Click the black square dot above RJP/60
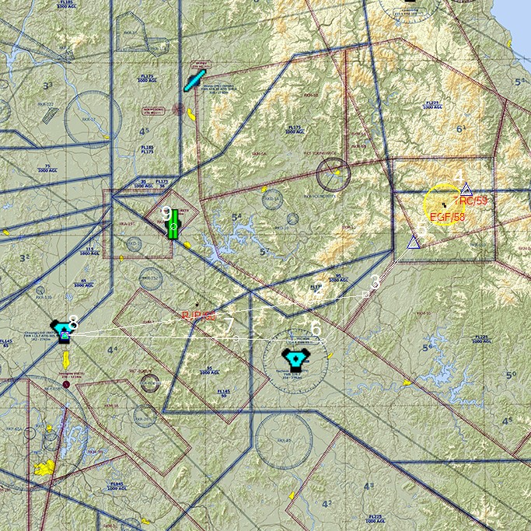Viewport: 531px width, 531px height. point(197,305)
